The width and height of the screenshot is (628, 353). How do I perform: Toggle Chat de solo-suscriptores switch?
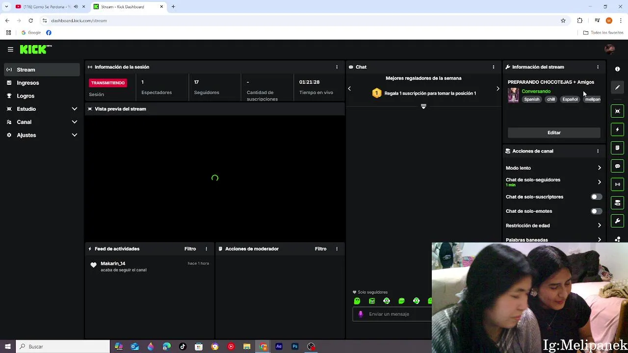click(x=596, y=197)
